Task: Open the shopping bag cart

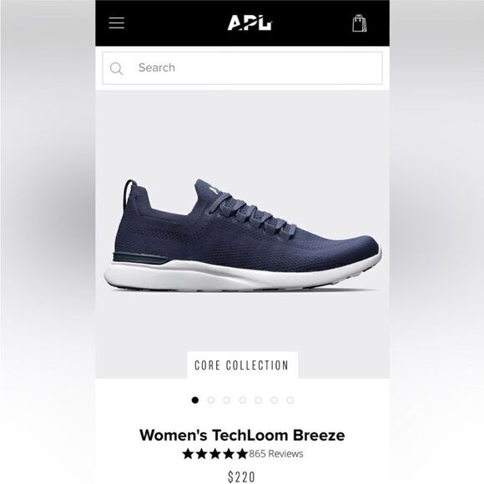Action: pos(360,23)
